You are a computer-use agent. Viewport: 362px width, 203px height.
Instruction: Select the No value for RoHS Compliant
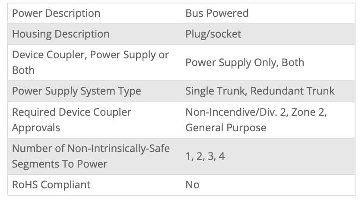pyautogui.click(x=192, y=185)
